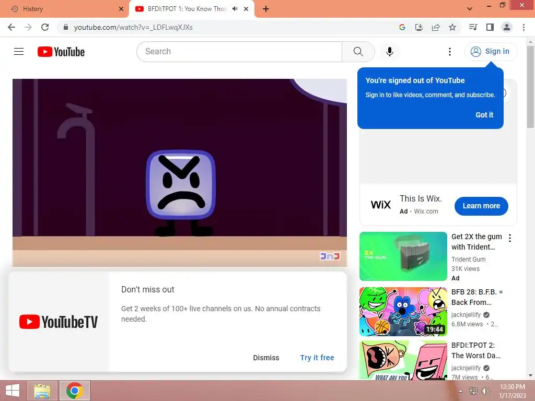Open YouTube settings three-dot menu
Screen dimensions: 535x401
pyautogui.click(x=450, y=52)
